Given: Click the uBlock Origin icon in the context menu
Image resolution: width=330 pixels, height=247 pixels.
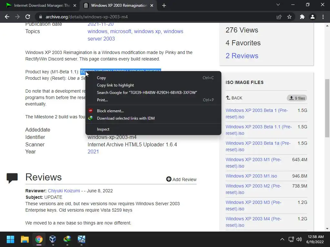Looking at the screenshot, I should (91, 111).
